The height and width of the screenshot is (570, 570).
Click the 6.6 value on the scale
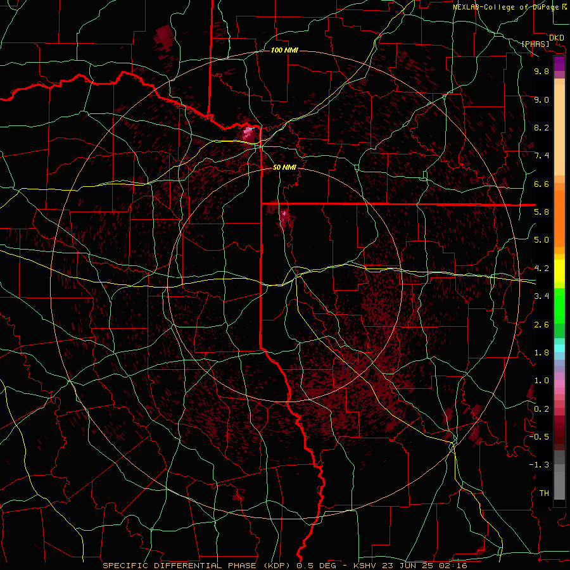[x=541, y=184]
